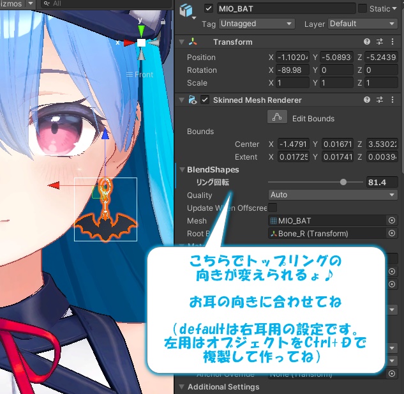The width and height of the screenshot is (404, 394).
Task: Collapse the Skinned Mesh Renderer foldout
Action: click(182, 100)
